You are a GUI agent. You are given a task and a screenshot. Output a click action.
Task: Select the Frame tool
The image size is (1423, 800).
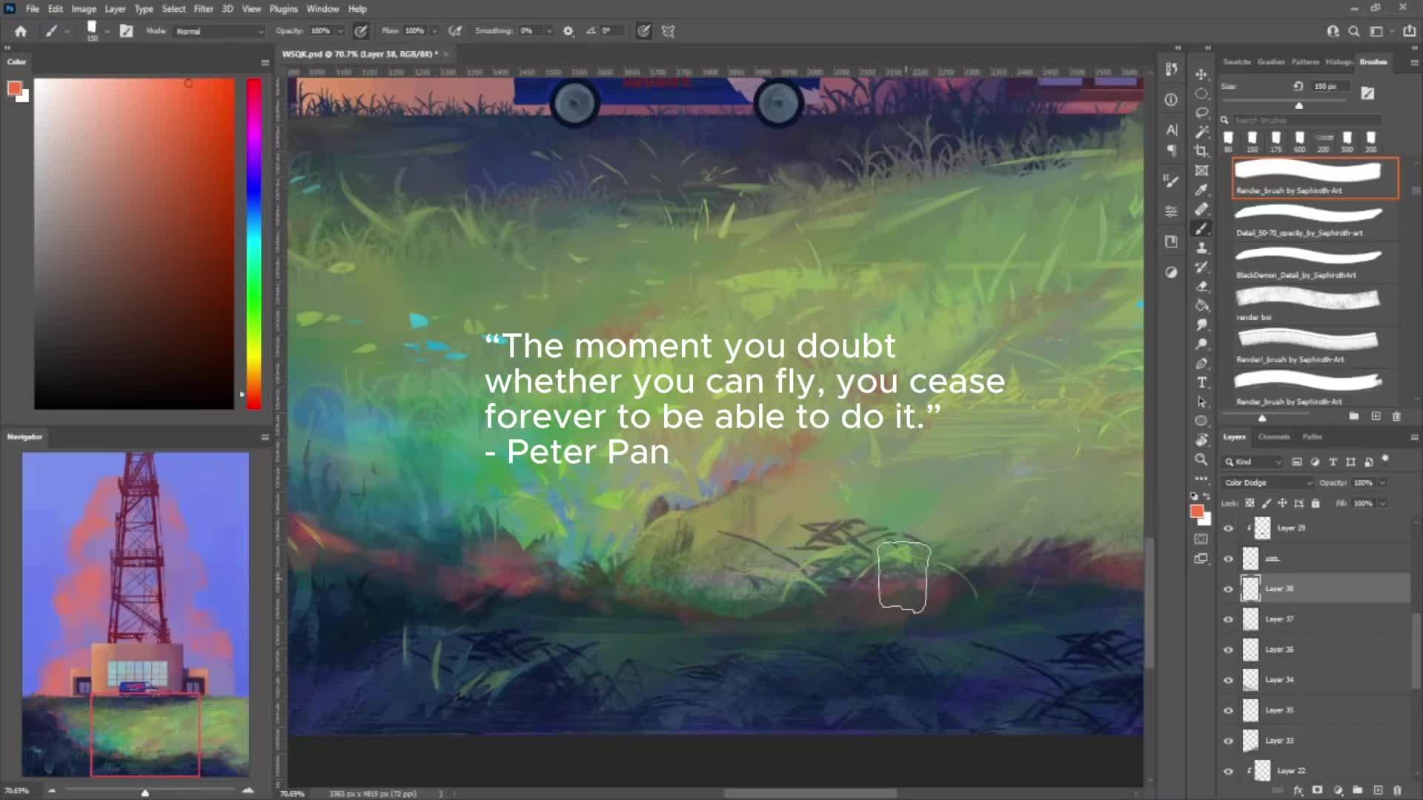click(1201, 170)
